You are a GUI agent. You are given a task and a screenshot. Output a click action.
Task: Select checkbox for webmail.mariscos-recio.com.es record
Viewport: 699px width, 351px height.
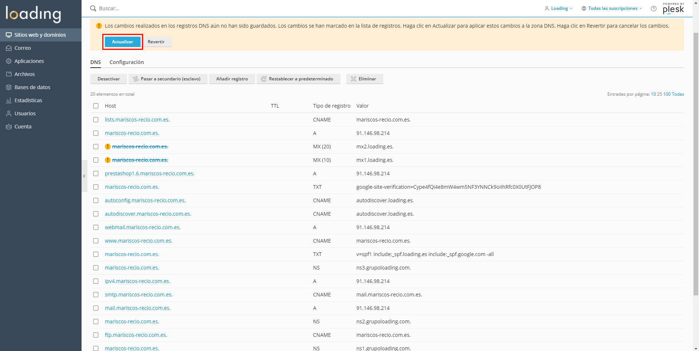96,227
